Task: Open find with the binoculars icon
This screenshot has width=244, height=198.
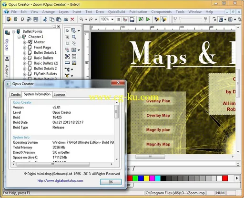Action: [66, 20]
